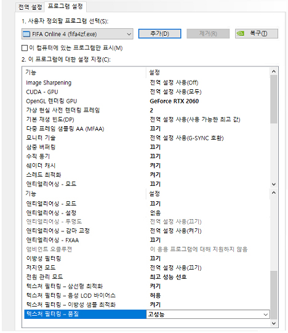288x333 pixels.
Task: Select the CUDA - GPU row
Action: pos(147,92)
